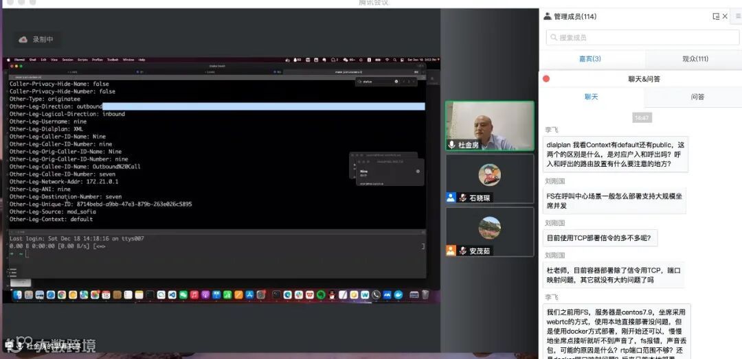742x359 pixels.
Task: Click the muted mic on 石晓琛 tile
Action: point(463,198)
